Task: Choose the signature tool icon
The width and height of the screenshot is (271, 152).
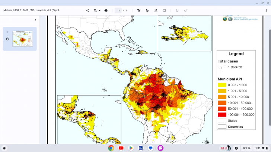Action: tap(156, 10)
